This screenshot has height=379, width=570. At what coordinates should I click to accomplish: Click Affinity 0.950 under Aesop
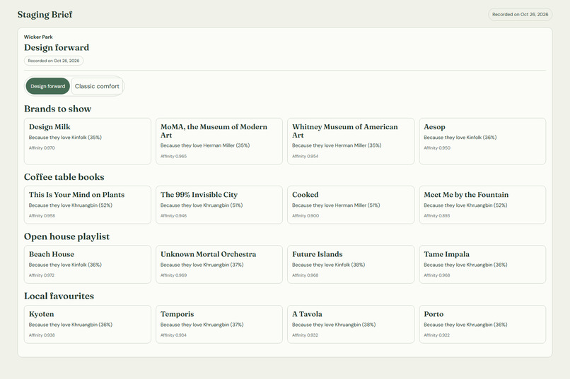pyautogui.click(x=437, y=148)
